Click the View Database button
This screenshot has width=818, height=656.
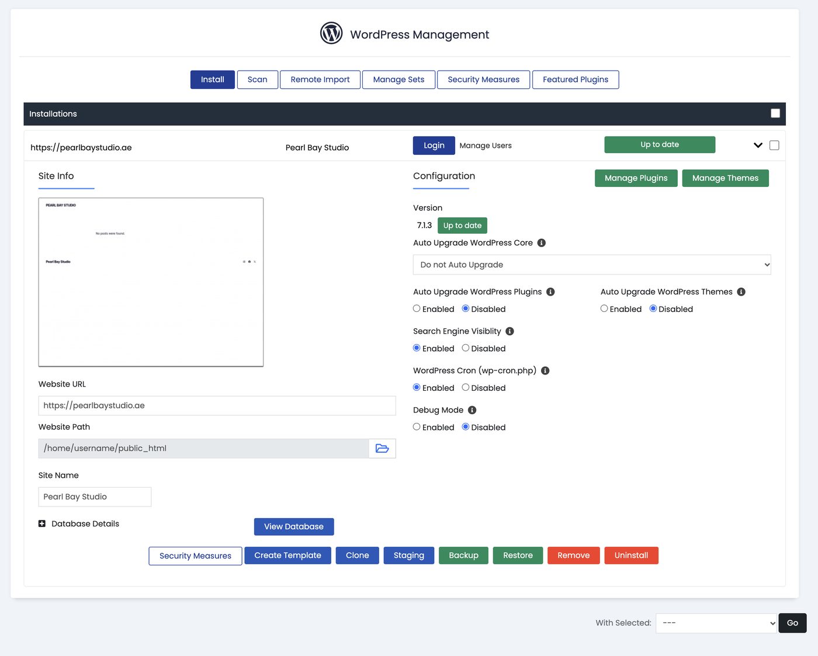(x=294, y=527)
